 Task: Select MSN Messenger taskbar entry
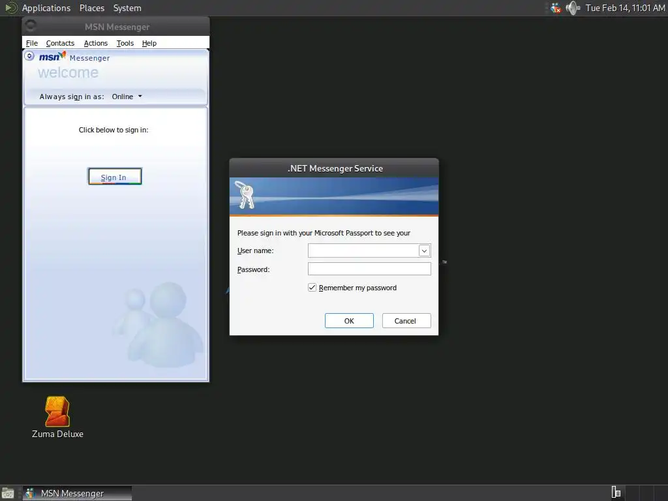coord(77,493)
